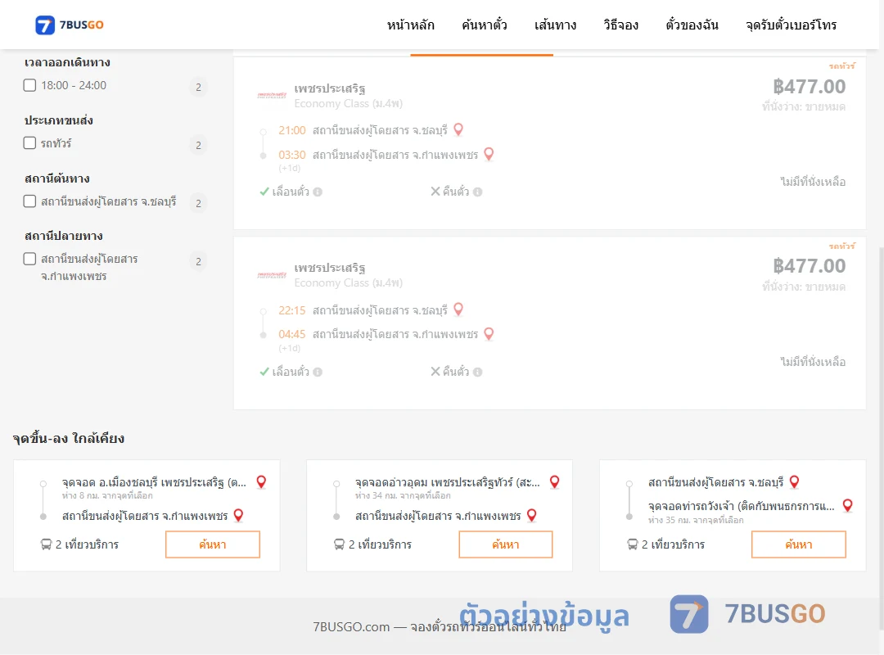Click info icon beside เลื่อนตั๋ว in first trip
This screenshot has width=884, height=655.
318,192
